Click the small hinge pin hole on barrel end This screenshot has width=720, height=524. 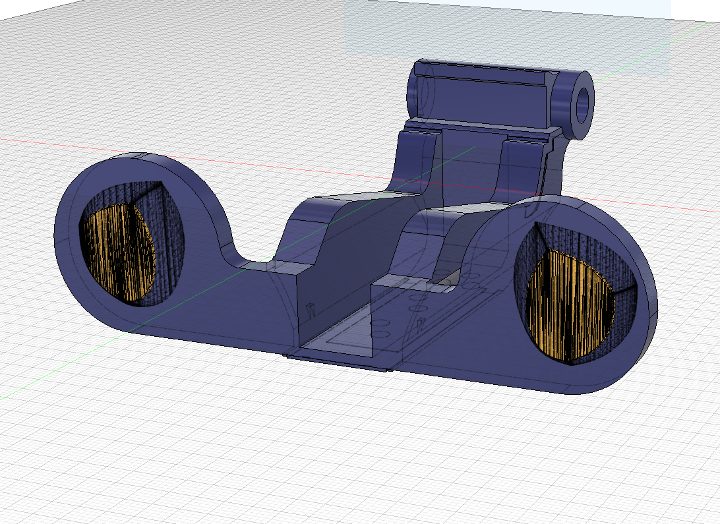pyautogui.click(x=582, y=105)
